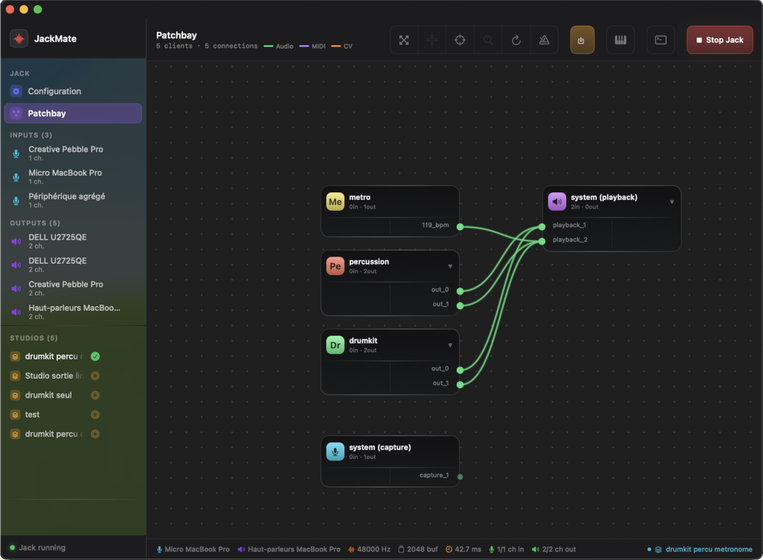Screen dimensions: 763x560
Task: Collapse the system (playback) node
Action: [672, 202]
